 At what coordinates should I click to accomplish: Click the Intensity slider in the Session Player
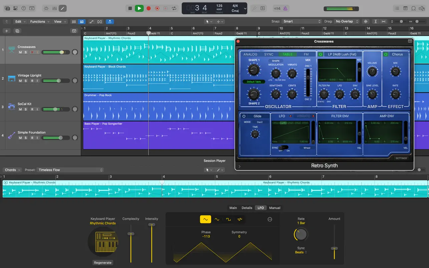pos(152,225)
